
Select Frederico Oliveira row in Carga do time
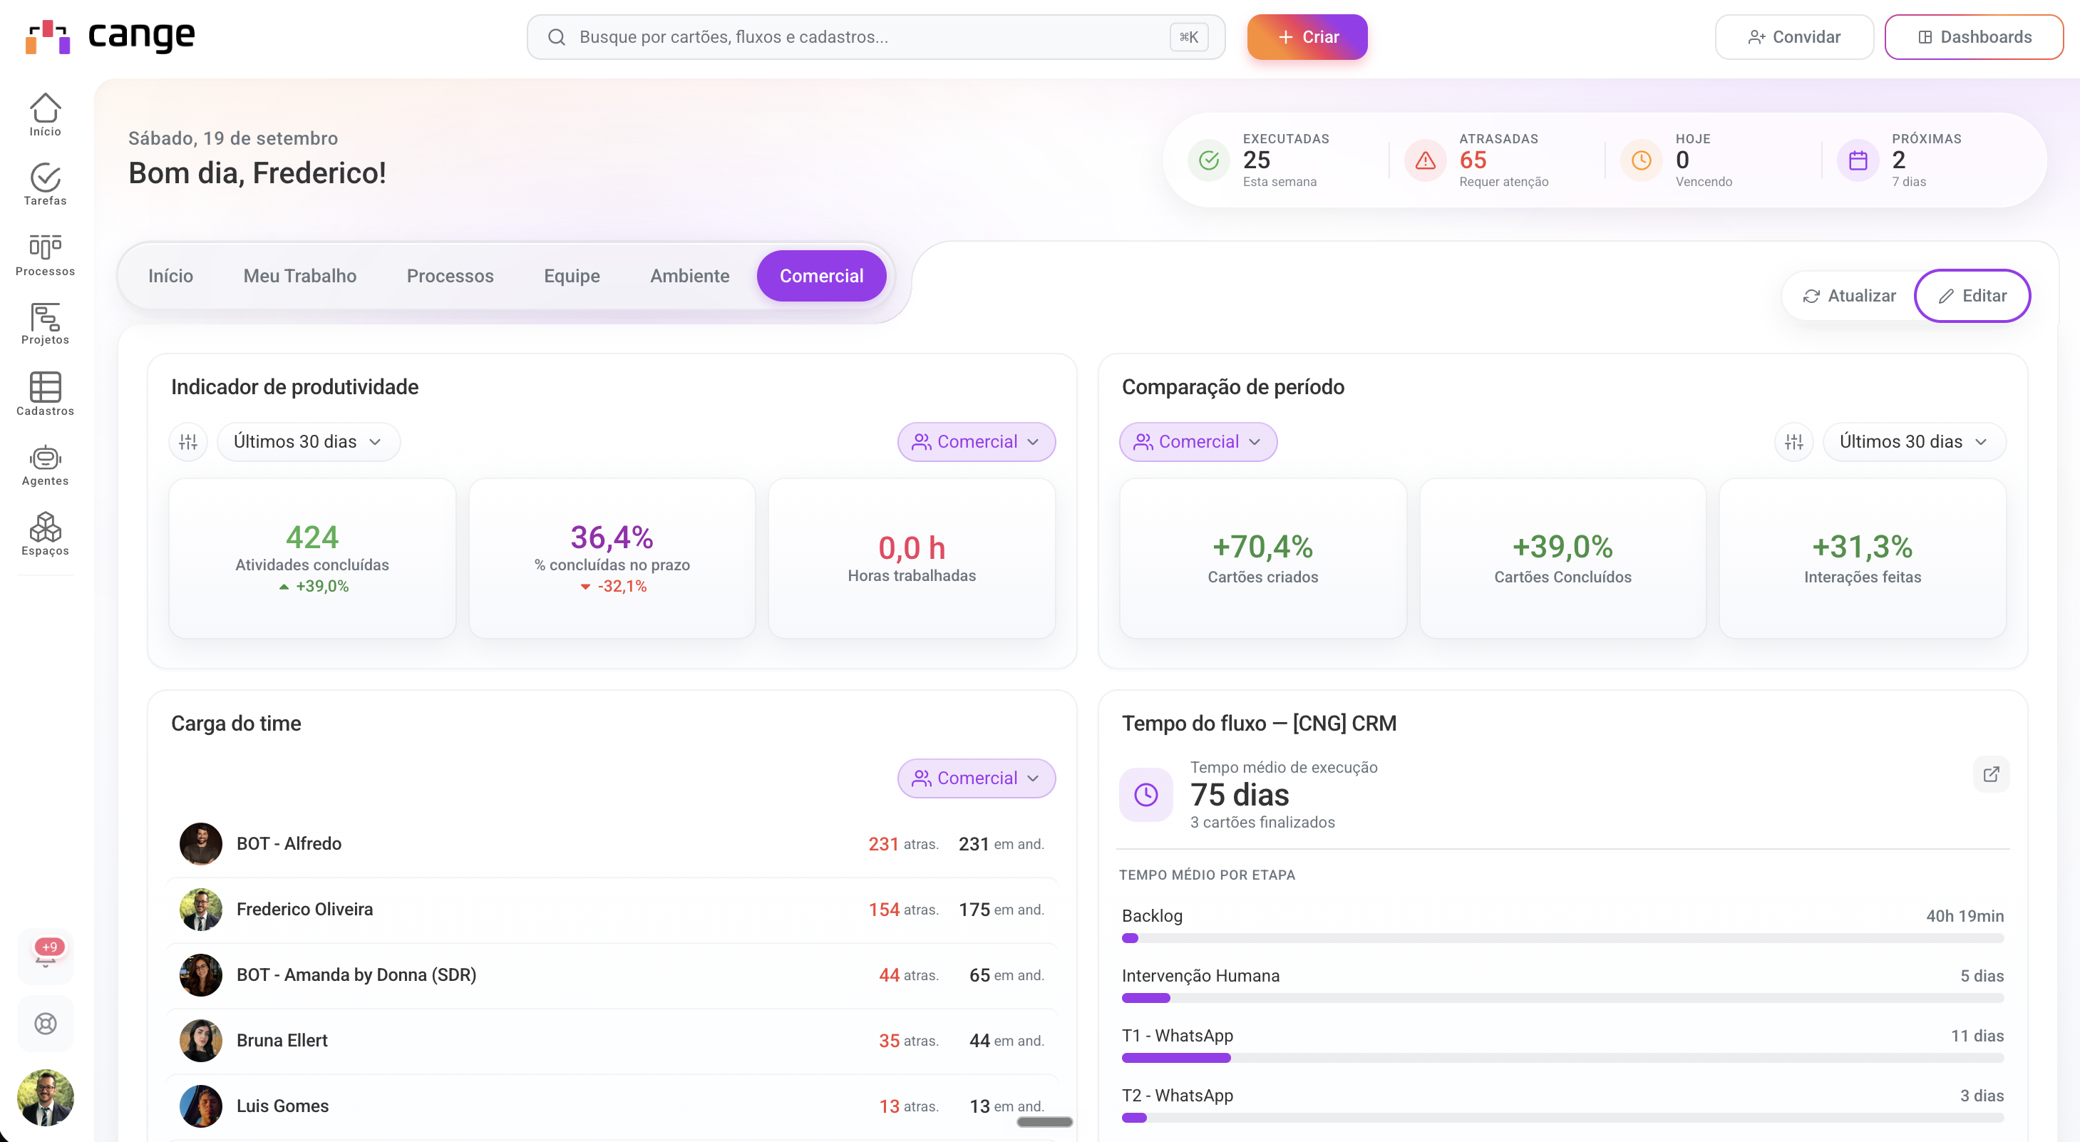(x=612, y=909)
